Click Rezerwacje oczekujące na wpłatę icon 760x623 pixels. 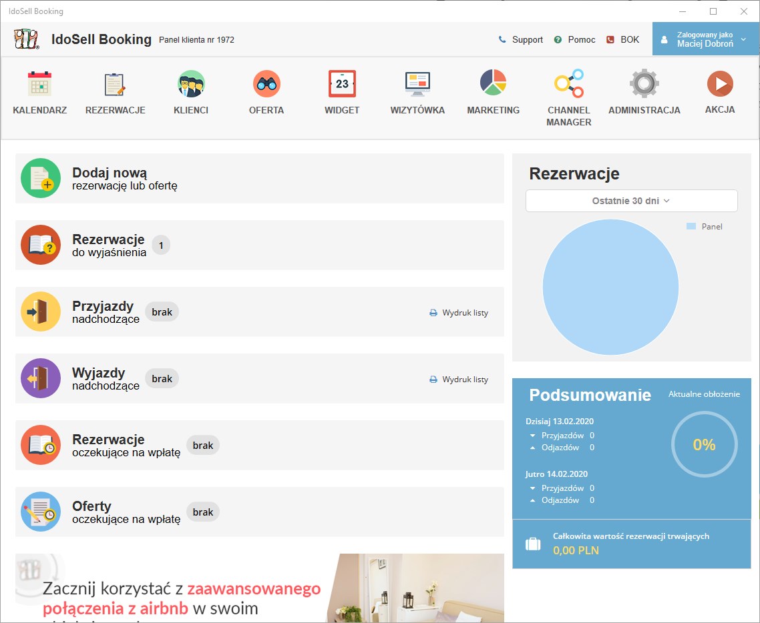coord(41,445)
